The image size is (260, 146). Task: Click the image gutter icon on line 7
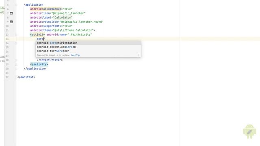11,13
